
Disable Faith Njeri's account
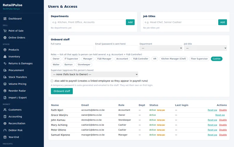[x=223, y=110]
